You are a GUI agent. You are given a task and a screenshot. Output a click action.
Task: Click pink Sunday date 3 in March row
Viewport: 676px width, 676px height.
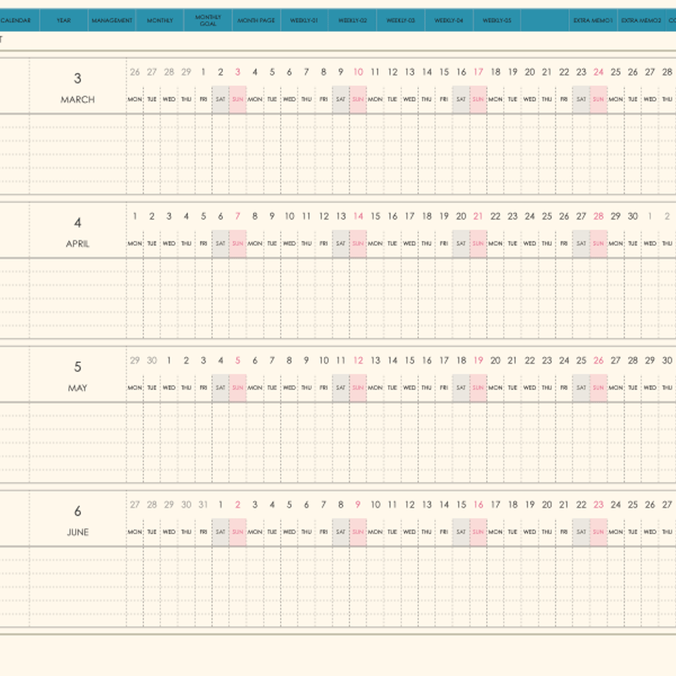(237, 72)
